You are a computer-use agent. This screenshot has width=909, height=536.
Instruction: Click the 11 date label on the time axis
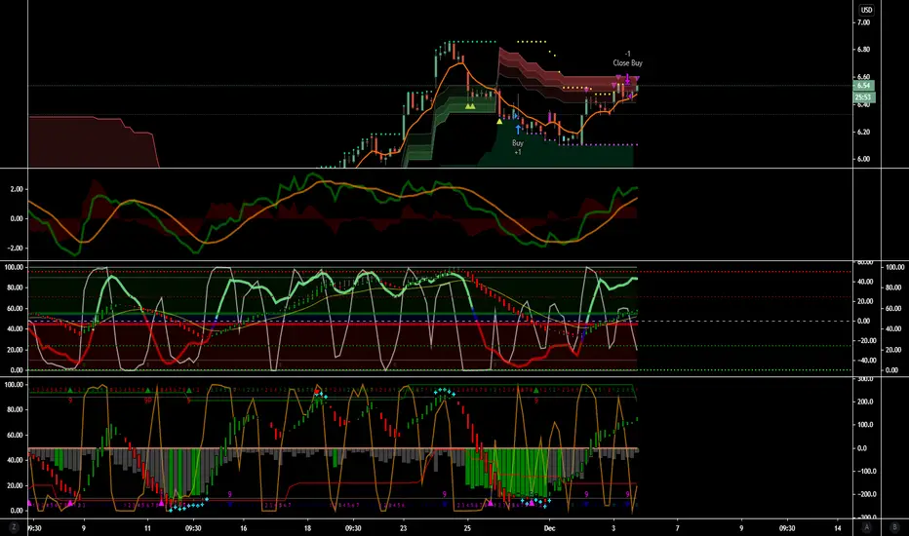pyautogui.click(x=147, y=528)
